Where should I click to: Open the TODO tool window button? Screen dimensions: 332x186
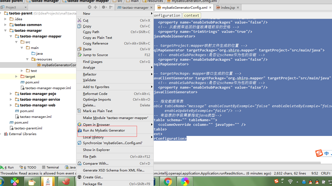tap(28, 167)
